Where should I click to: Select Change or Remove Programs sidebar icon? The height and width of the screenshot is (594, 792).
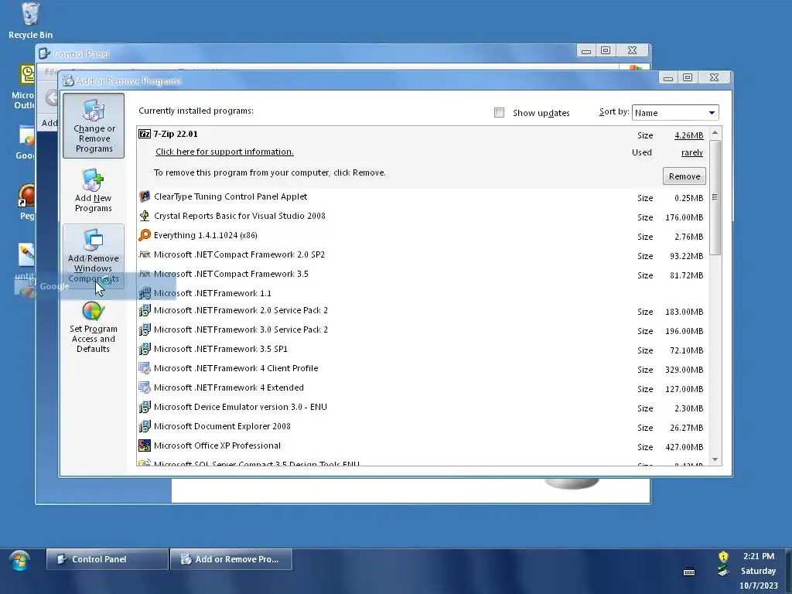(x=94, y=126)
